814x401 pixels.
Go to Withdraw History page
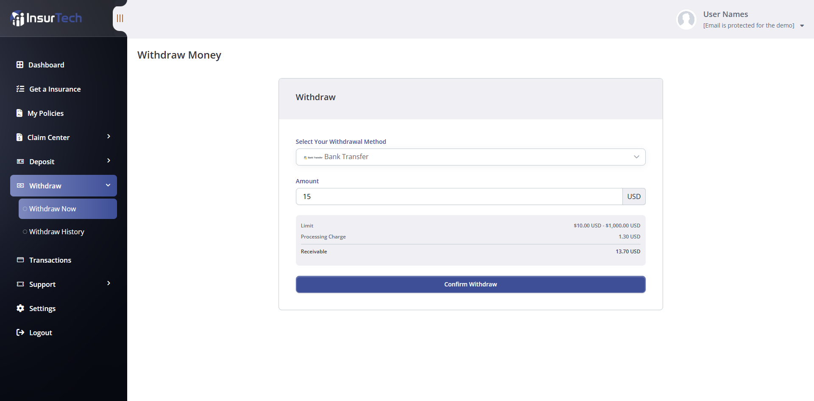(x=57, y=232)
